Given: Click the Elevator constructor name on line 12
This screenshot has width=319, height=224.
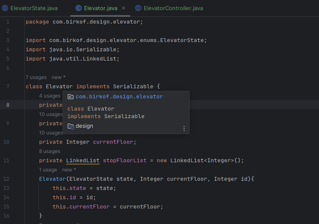Looking at the screenshot, I should click(53, 179).
